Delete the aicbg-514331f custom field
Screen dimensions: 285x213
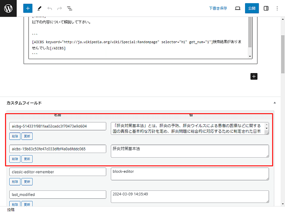tap(15, 136)
